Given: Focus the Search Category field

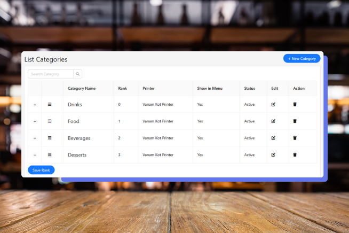Looking at the screenshot, I should point(50,74).
